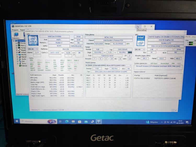Click the Intel Skylake-U Premium PCH chipset field
The width and height of the screenshot is (196, 147).
[x=113, y=40]
